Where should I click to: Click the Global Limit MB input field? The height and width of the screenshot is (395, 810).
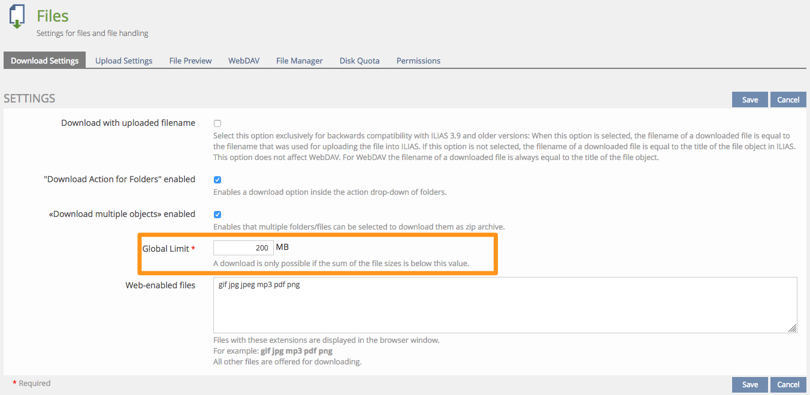pos(243,248)
